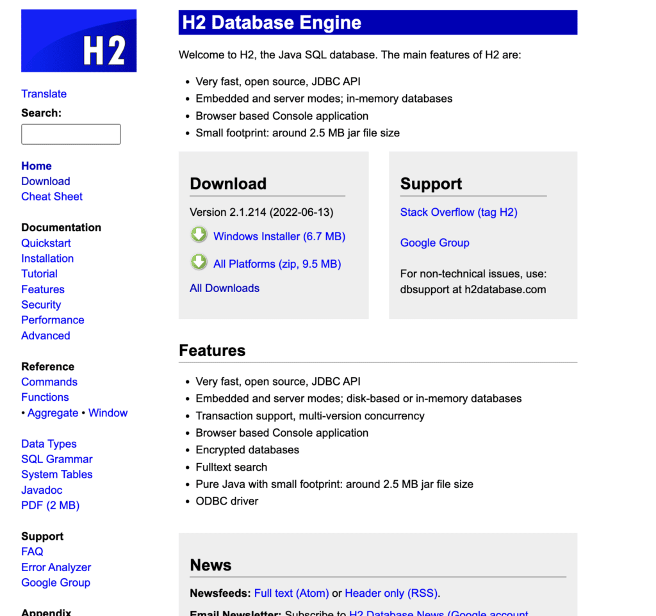The height and width of the screenshot is (616, 656).
Task: Open the Windows Installer download link
Action: click(x=279, y=236)
